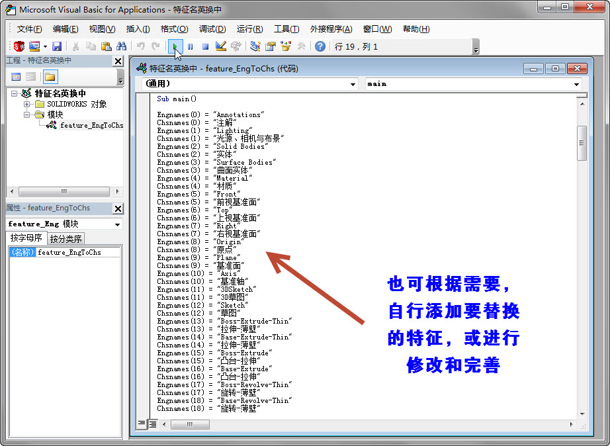Select feature_EngToChs module in project tree
The width and height of the screenshot is (610, 446).
click(x=91, y=125)
